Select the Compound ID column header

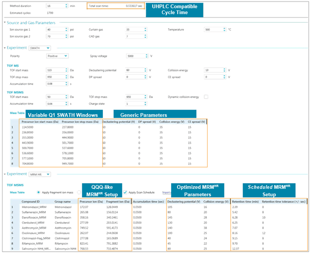pyautogui.click(x=30, y=201)
